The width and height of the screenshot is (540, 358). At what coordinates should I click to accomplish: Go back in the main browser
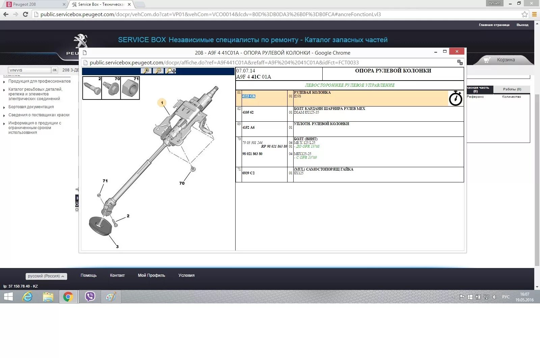6,14
